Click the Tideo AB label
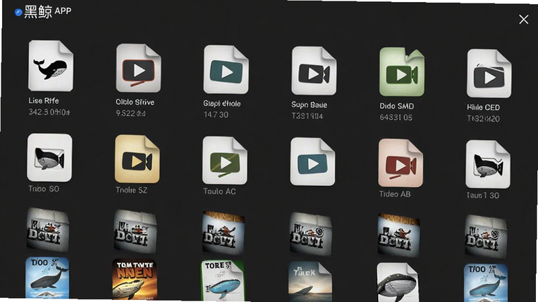This screenshot has height=302, width=538. [395, 194]
